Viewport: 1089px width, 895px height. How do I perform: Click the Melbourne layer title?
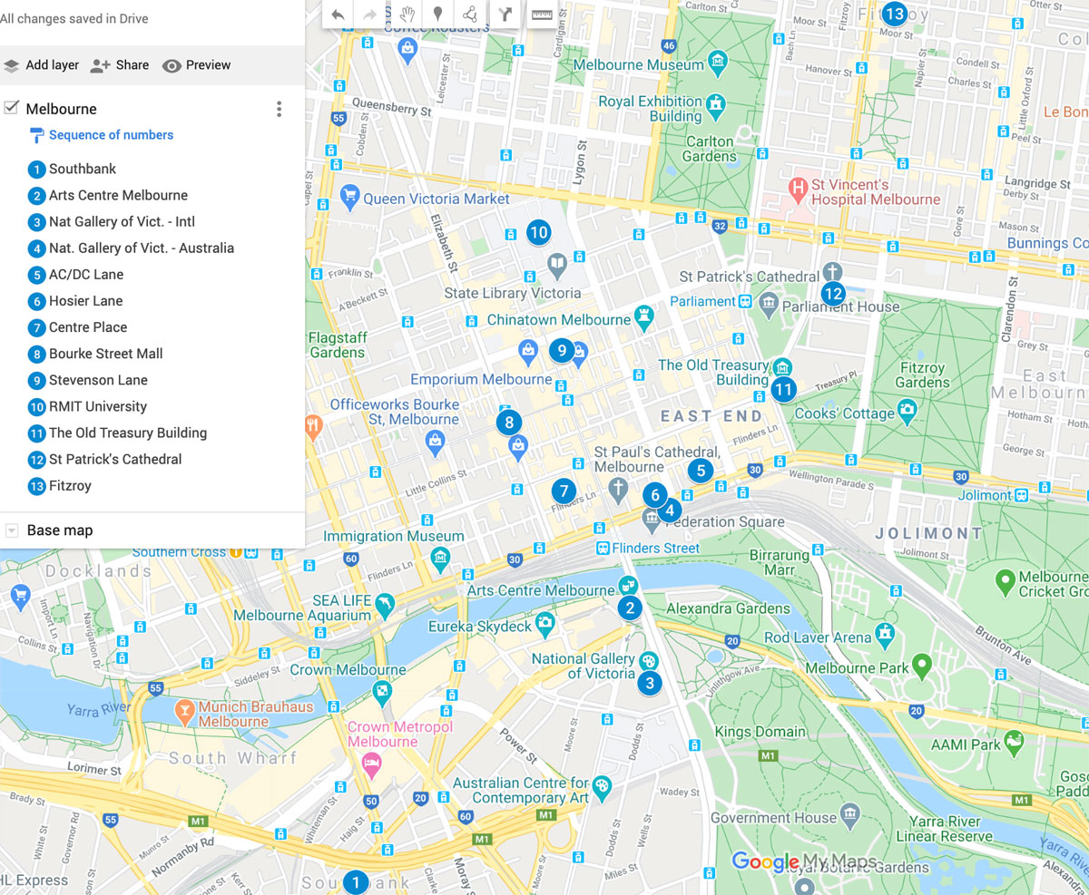(x=62, y=109)
